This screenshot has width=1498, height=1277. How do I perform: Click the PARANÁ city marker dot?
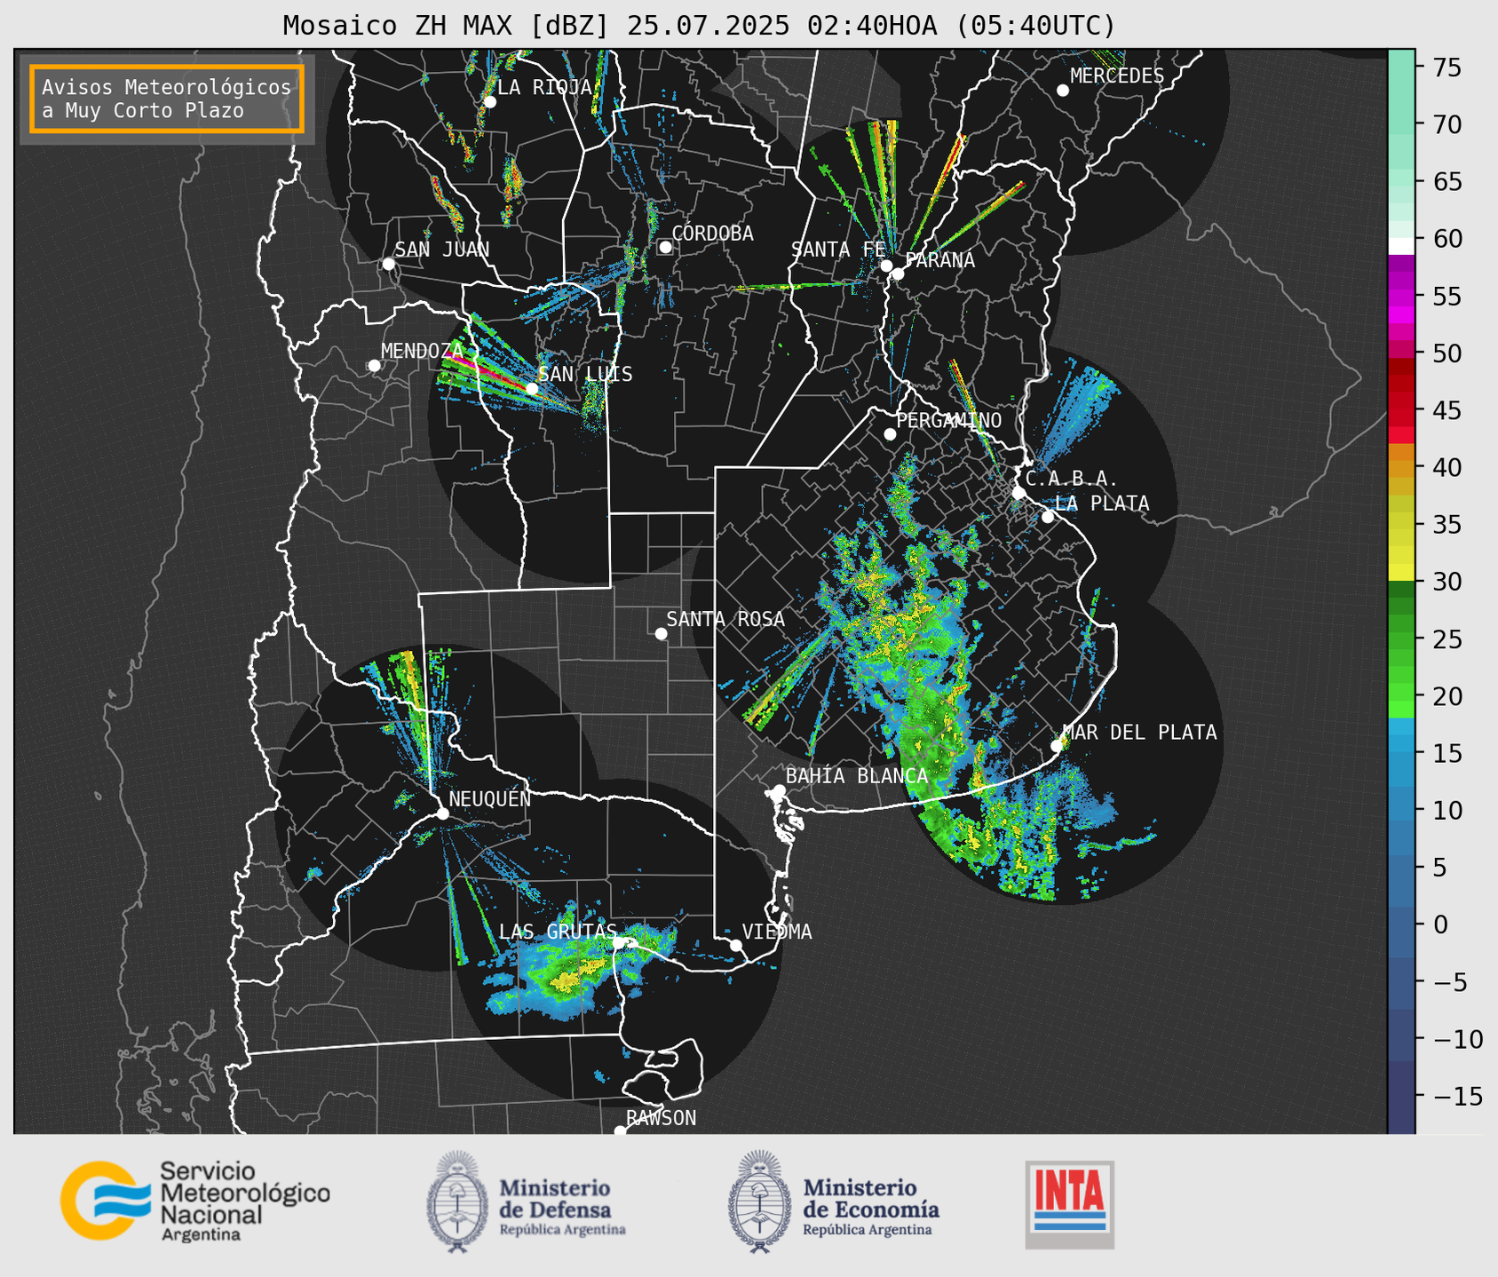coord(898,274)
